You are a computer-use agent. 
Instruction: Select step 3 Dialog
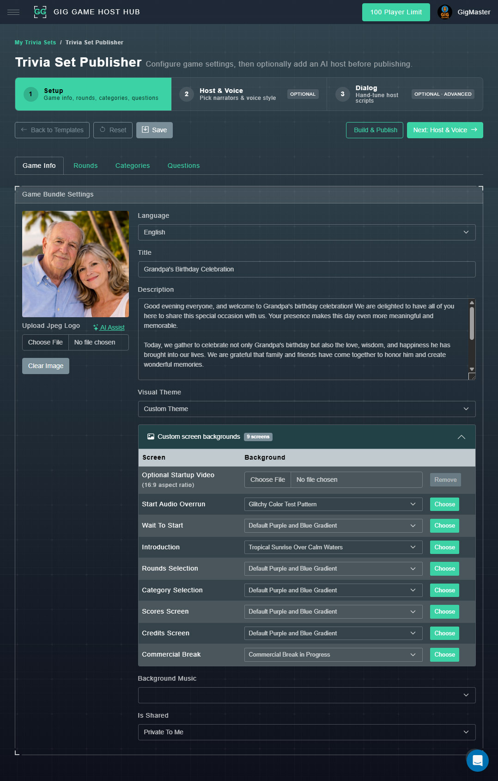[405, 94]
